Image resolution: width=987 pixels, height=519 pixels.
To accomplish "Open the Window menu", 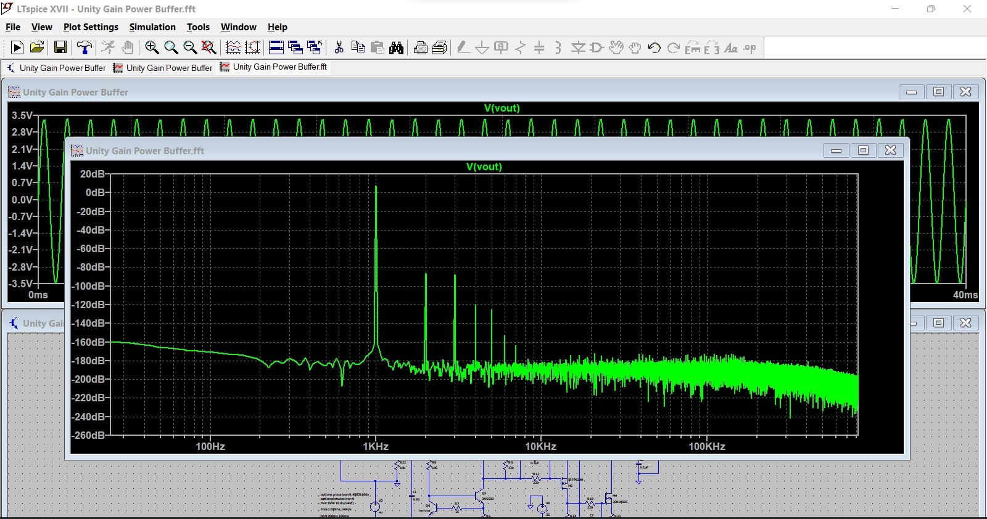I will pos(238,27).
